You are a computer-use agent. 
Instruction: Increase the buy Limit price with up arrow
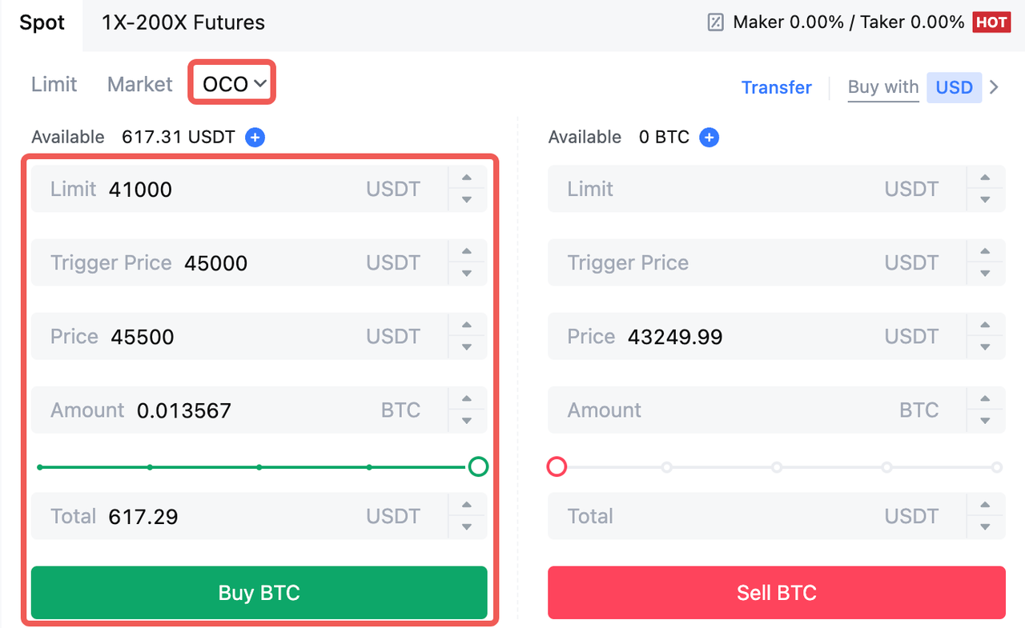(467, 178)
